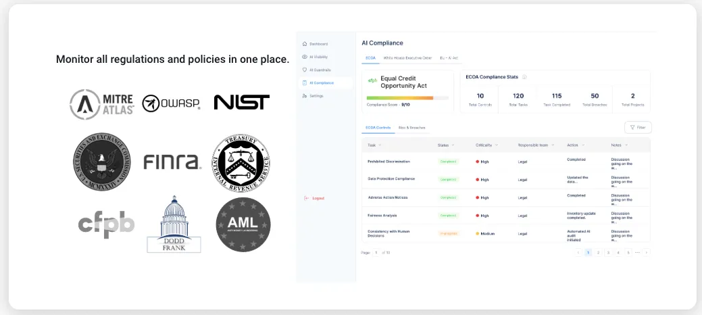Viewport: 702px width, 315px height.
Task: Open AI Guardrails from the sidebar
Action: click(316, 70)
